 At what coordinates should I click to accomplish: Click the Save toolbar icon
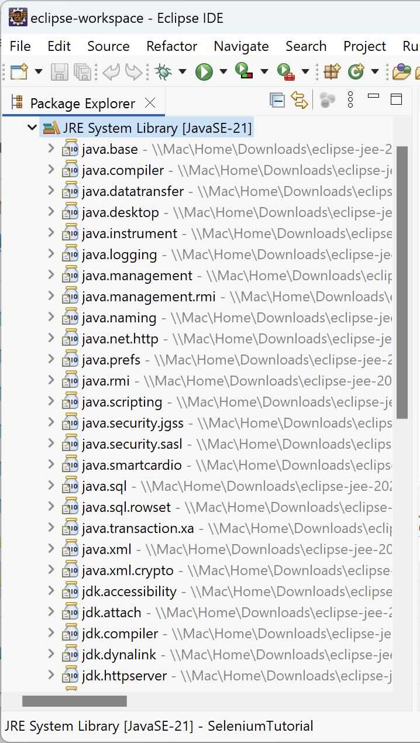pos(59,72)
